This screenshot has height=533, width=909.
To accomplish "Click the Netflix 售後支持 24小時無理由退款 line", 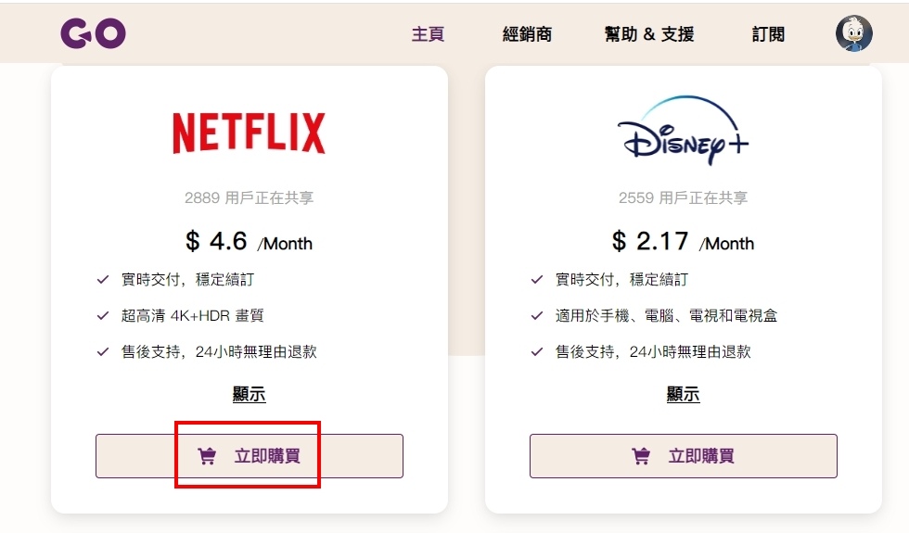I will click(x=219, y=351).
